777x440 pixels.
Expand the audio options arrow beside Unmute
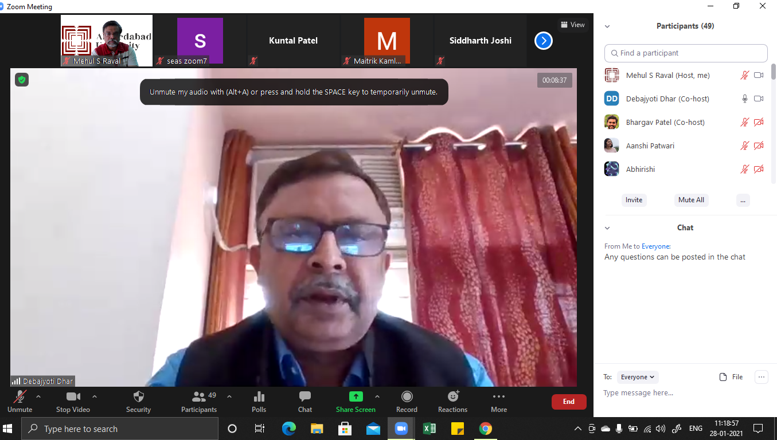38,396
